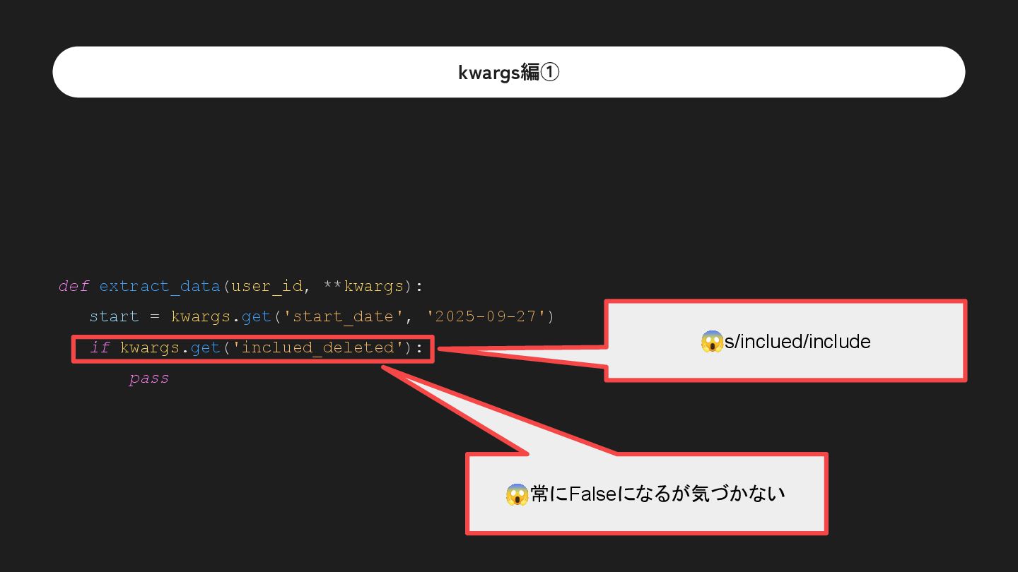Click the 's/inclued/include' callout text
The width and height of the screenshot is (1018, 572).
tap(797, 342)
